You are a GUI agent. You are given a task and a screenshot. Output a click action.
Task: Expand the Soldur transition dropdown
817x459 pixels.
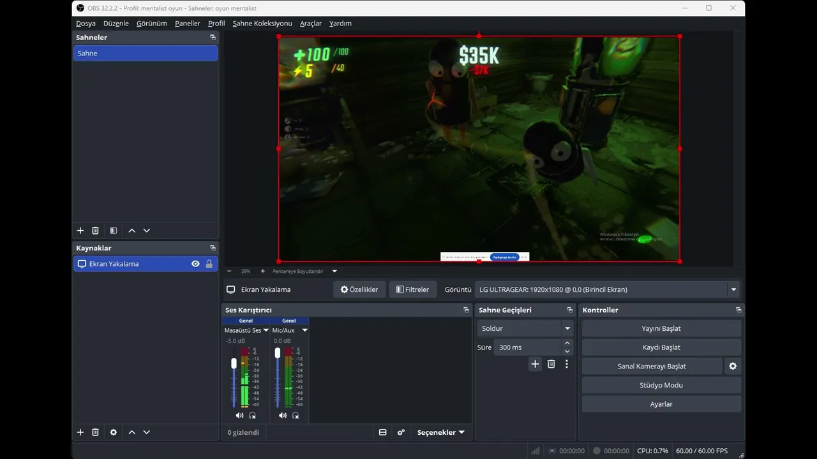567,328
